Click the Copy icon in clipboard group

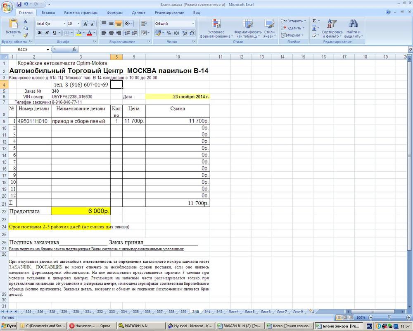coord(25,28)
